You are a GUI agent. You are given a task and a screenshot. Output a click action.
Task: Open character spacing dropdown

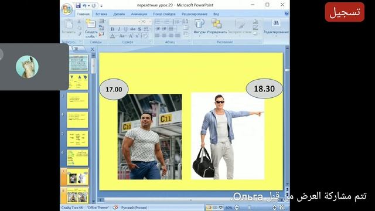click(146, 29)
